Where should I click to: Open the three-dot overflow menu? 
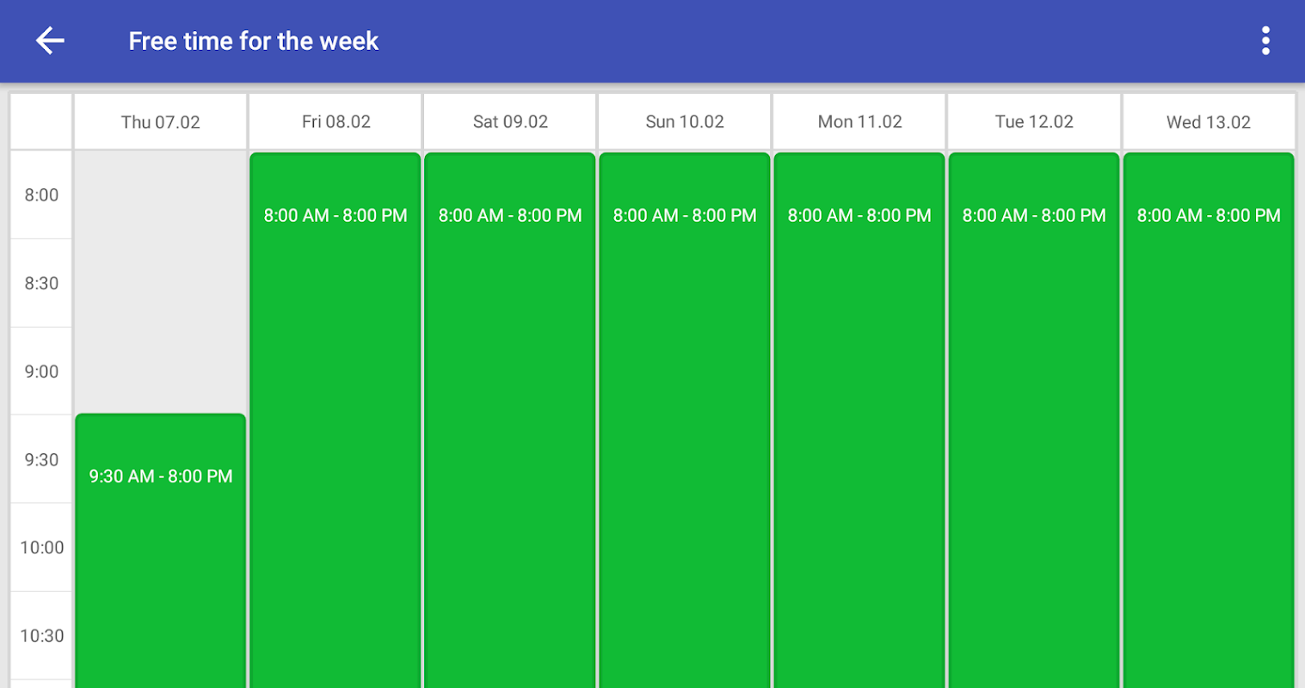click(x=1265, y=40)
